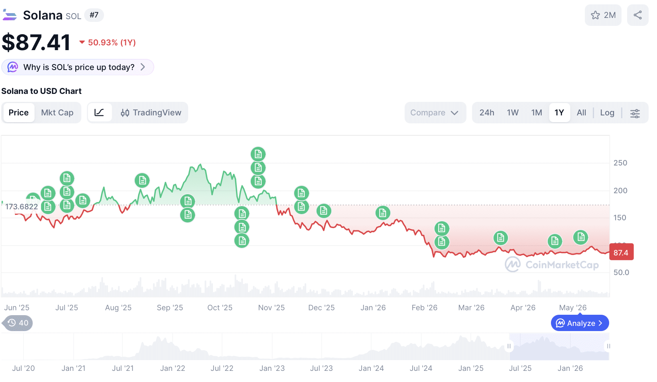This screenshot has height=382, width=657.
Task: Click the Apr '26 date axis label
Action: tap(523, 308)
